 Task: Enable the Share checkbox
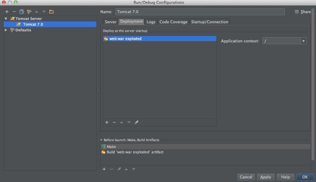[297, 12]
